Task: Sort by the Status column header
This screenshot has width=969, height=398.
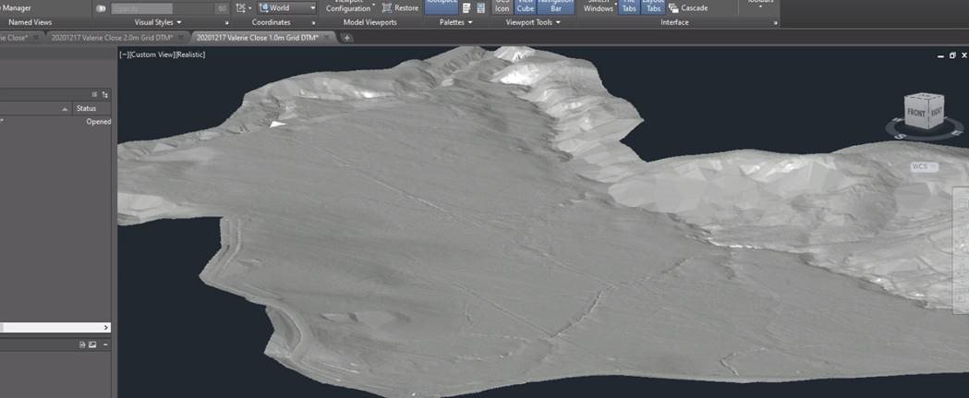Action: [92, 109]
